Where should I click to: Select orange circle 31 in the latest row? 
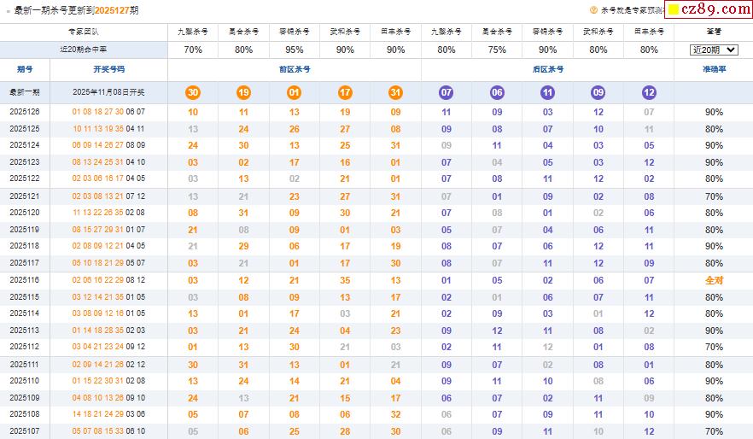[x=395, y=92]
